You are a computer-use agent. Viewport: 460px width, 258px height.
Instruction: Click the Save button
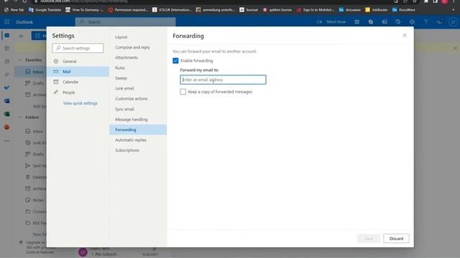point(369,239)
